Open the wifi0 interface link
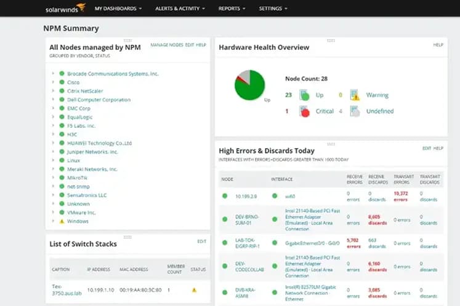 (290, 197)
